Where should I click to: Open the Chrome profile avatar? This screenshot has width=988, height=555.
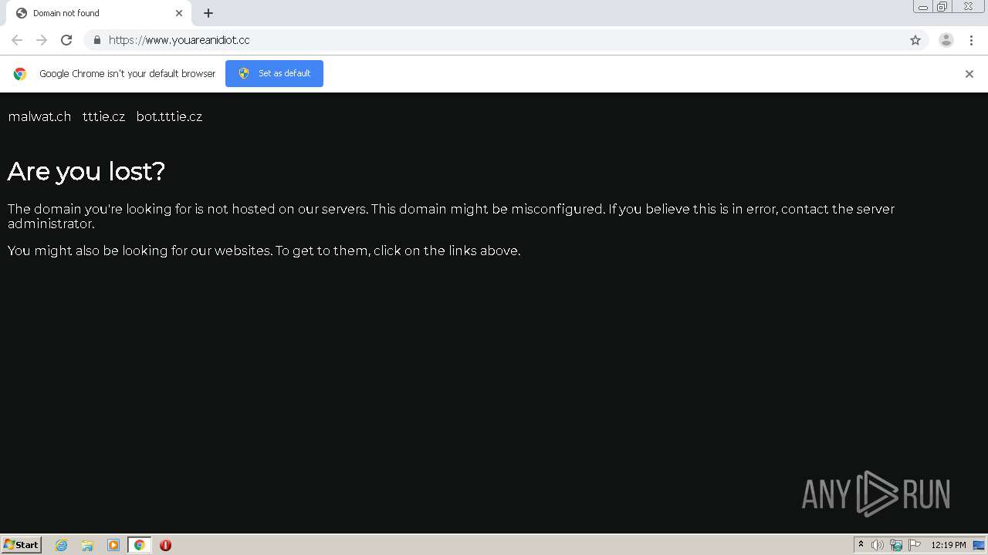click(x=946, y=40)
